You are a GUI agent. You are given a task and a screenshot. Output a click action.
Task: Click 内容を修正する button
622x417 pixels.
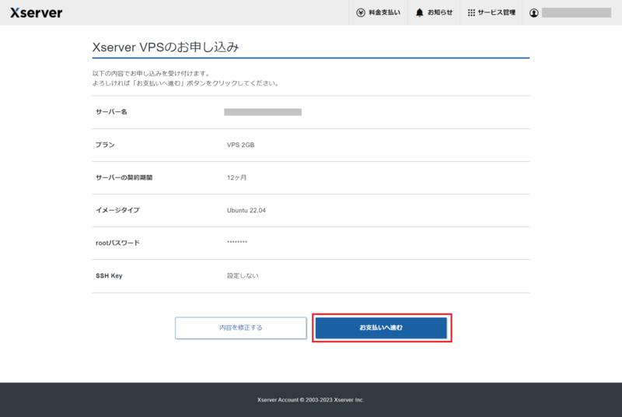tap(241, 328)
